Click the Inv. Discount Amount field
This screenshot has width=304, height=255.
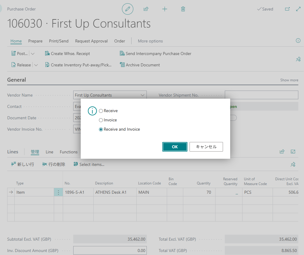click(110, 250)
